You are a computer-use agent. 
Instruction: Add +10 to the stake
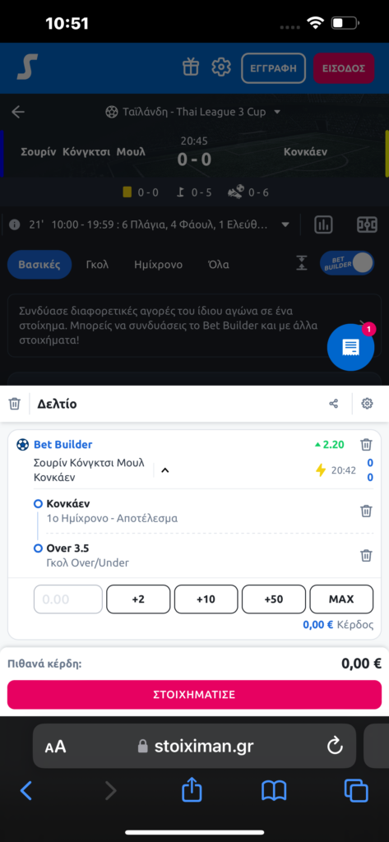(206, 599)
